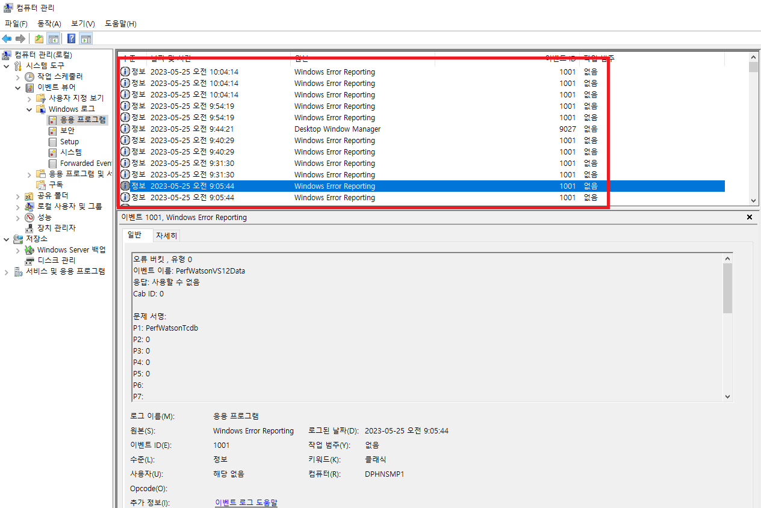Click the 구독 subscriptions icon
This screenshot has width=761, height=508.
(x=41, y=185)
